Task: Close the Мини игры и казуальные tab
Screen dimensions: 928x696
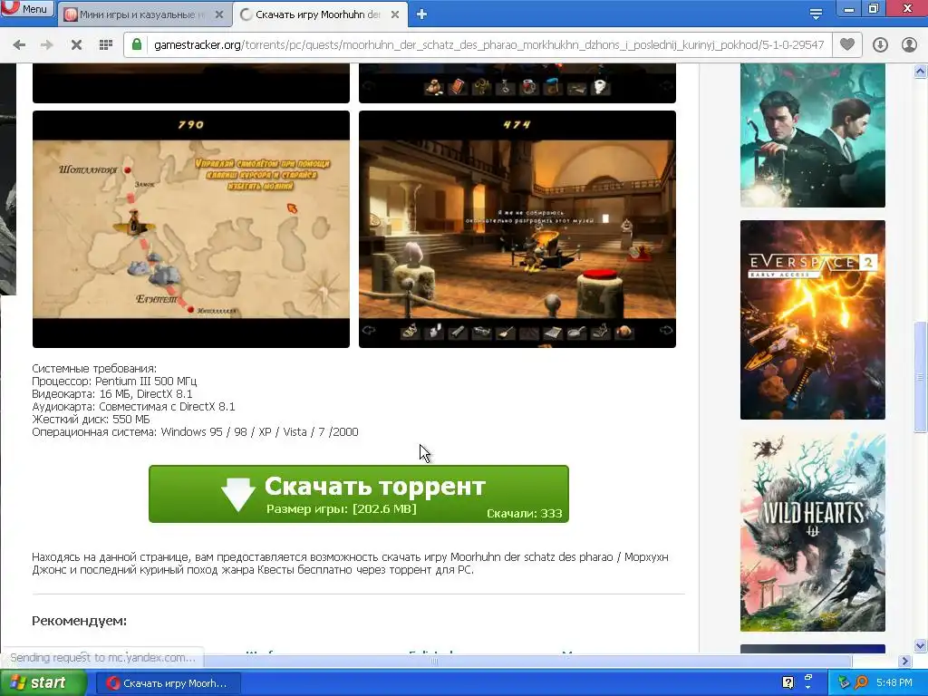Action: tap(219, 14)
